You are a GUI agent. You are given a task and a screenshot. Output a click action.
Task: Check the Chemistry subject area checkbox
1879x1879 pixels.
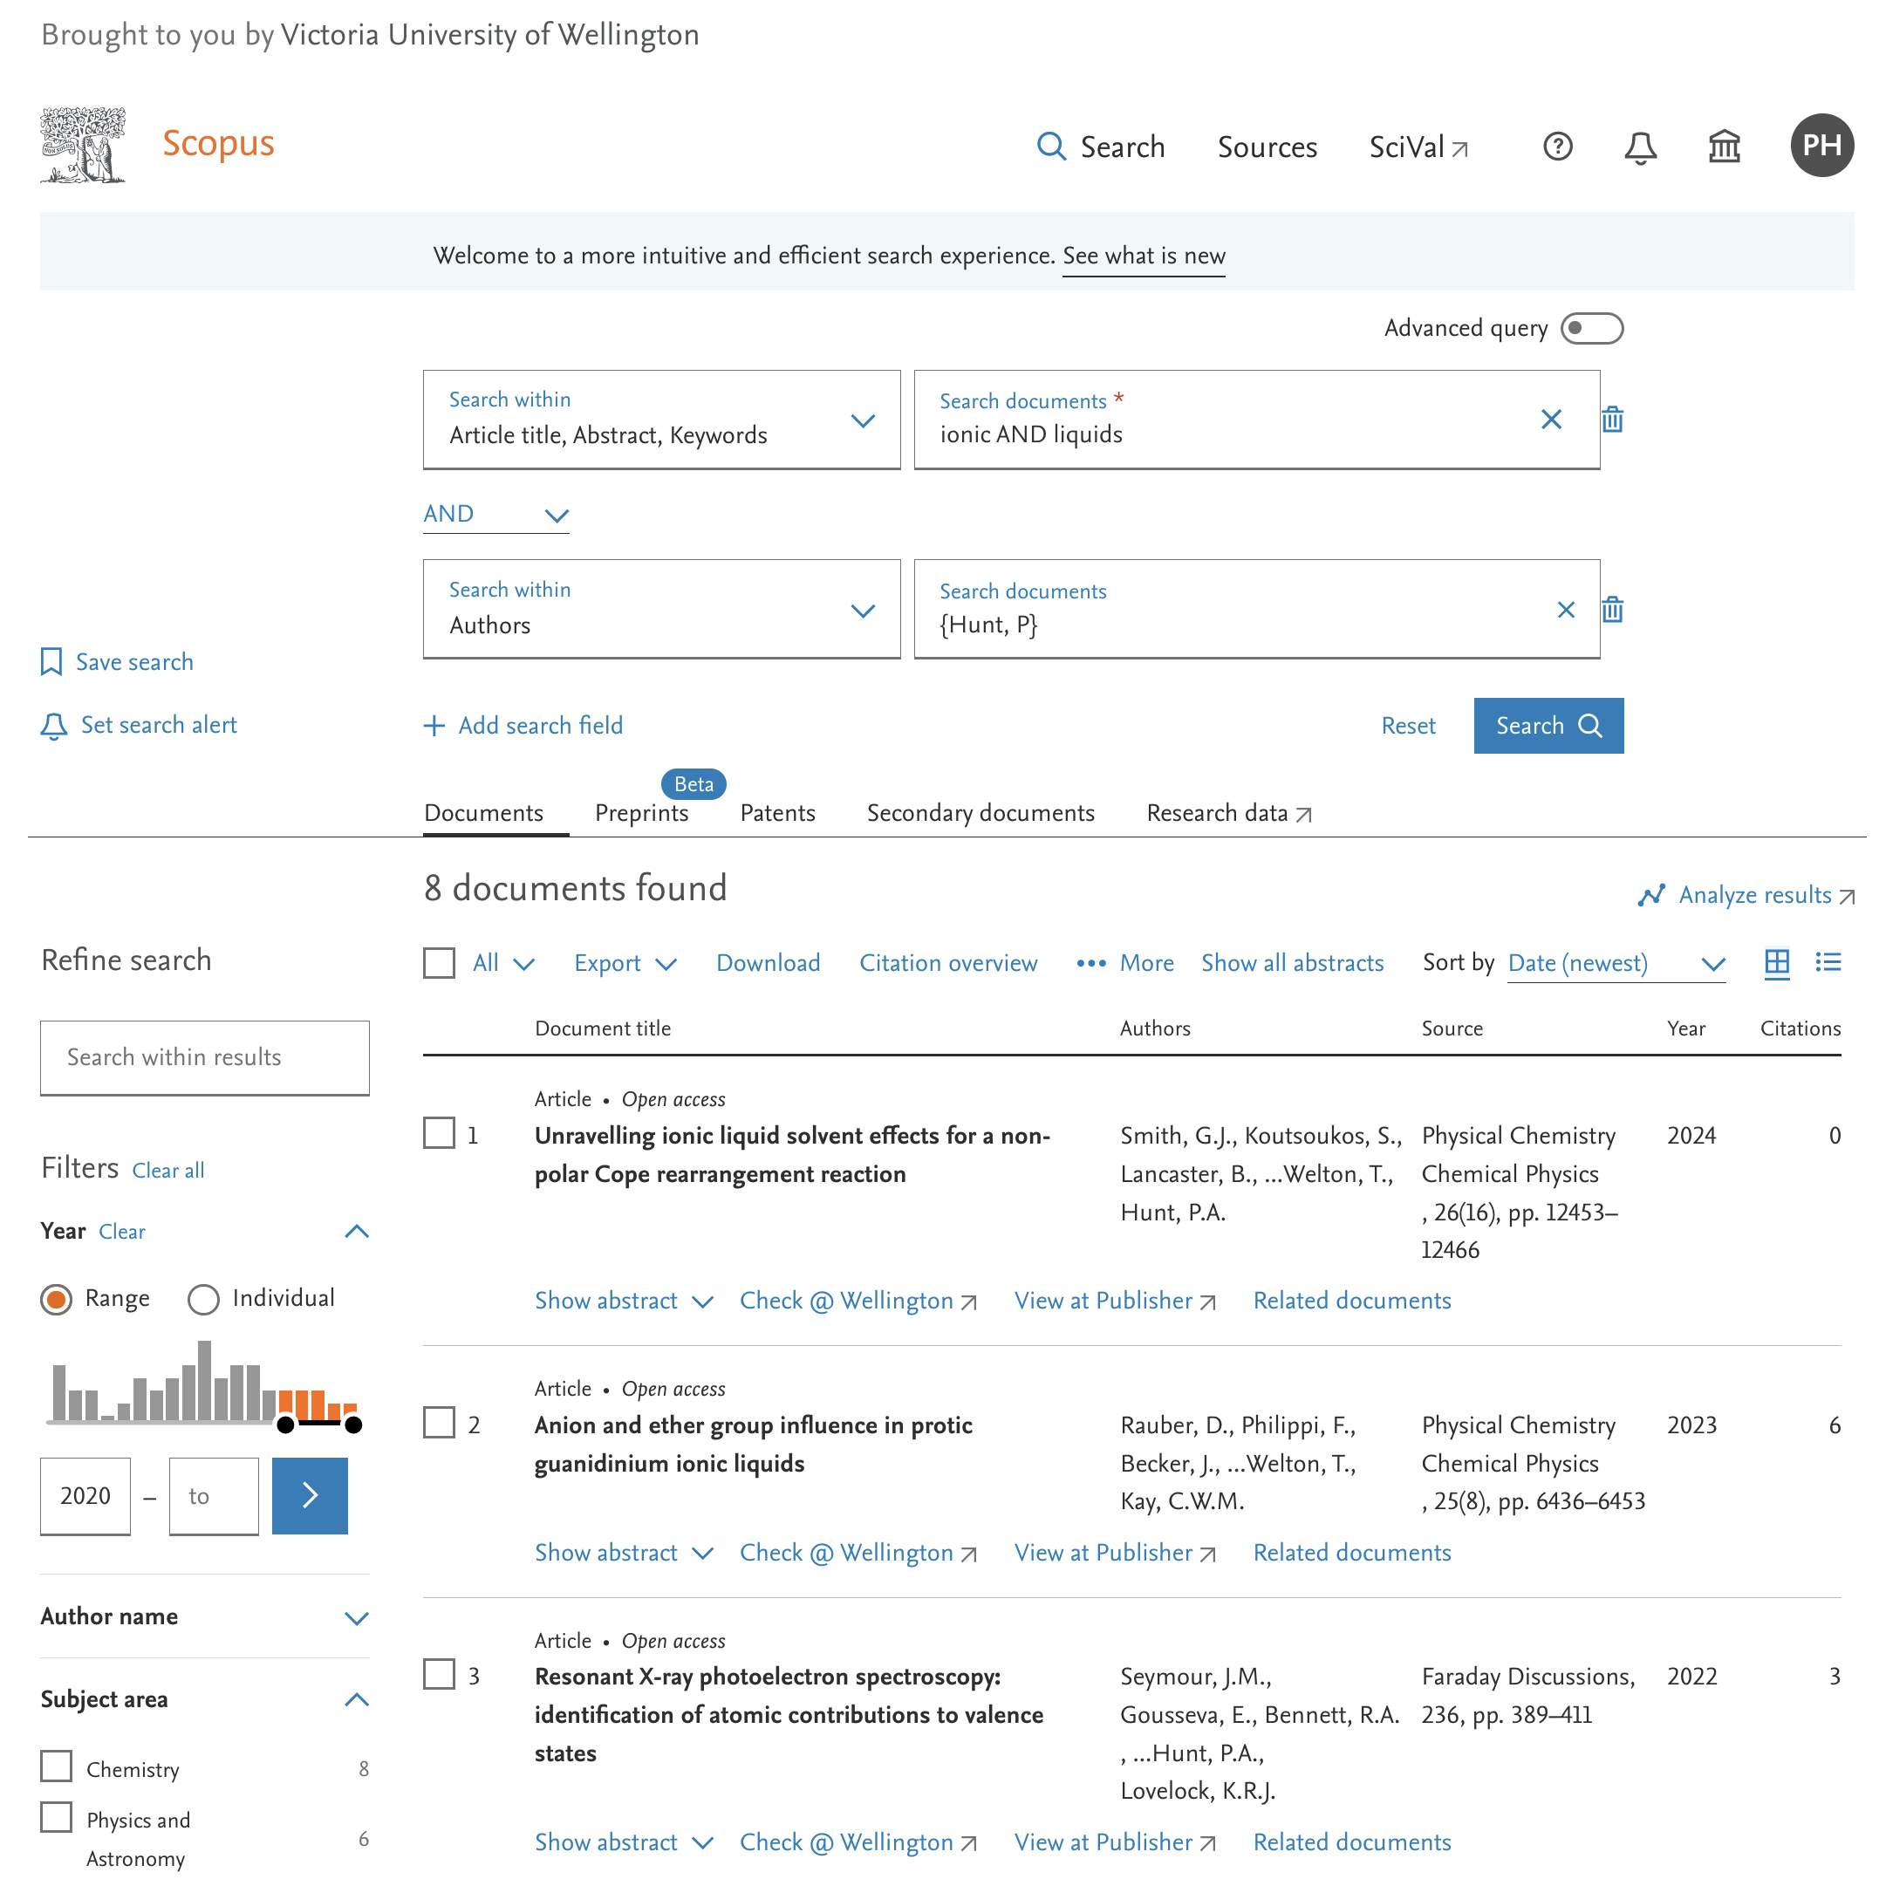pos(57,1766)
